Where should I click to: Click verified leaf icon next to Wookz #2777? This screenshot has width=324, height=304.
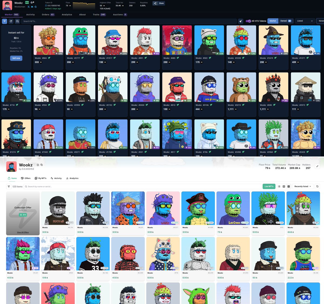(x=82, y=58)
